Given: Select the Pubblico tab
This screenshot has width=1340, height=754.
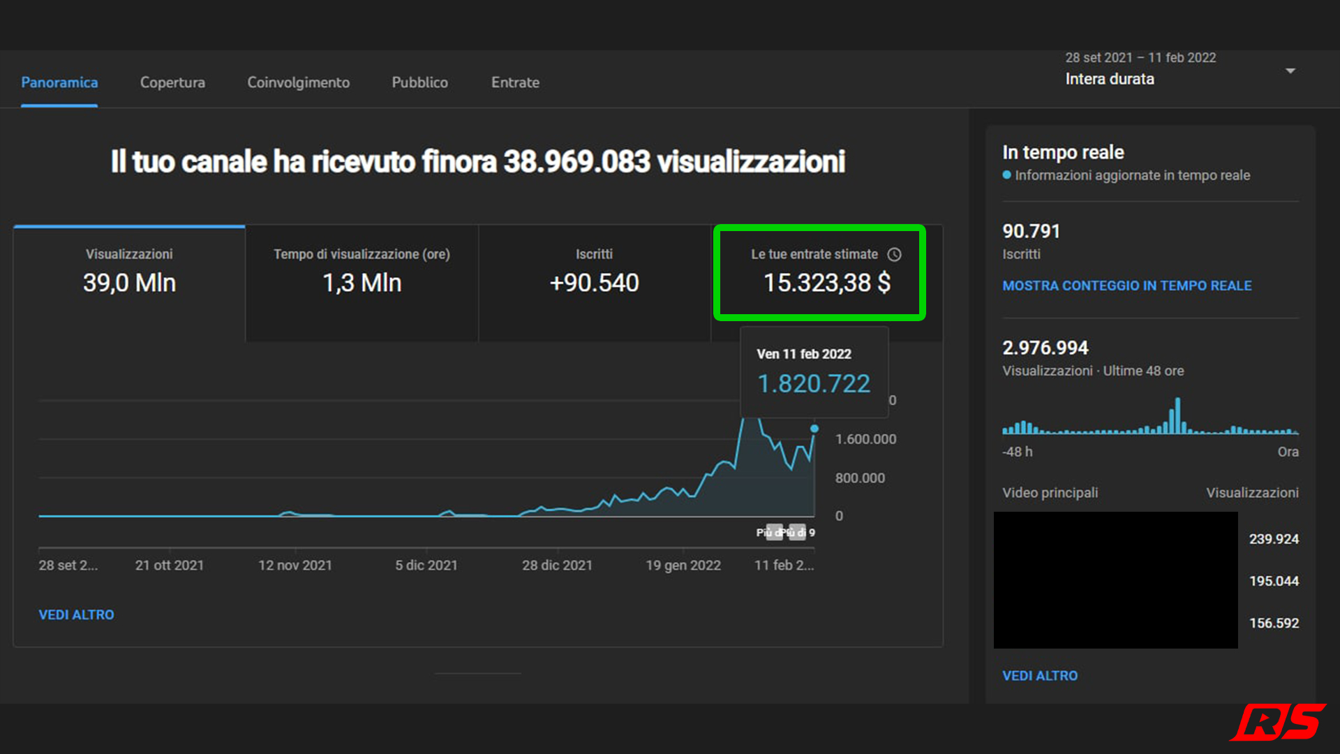Looking at the screenshot, I should pos(419,82).
